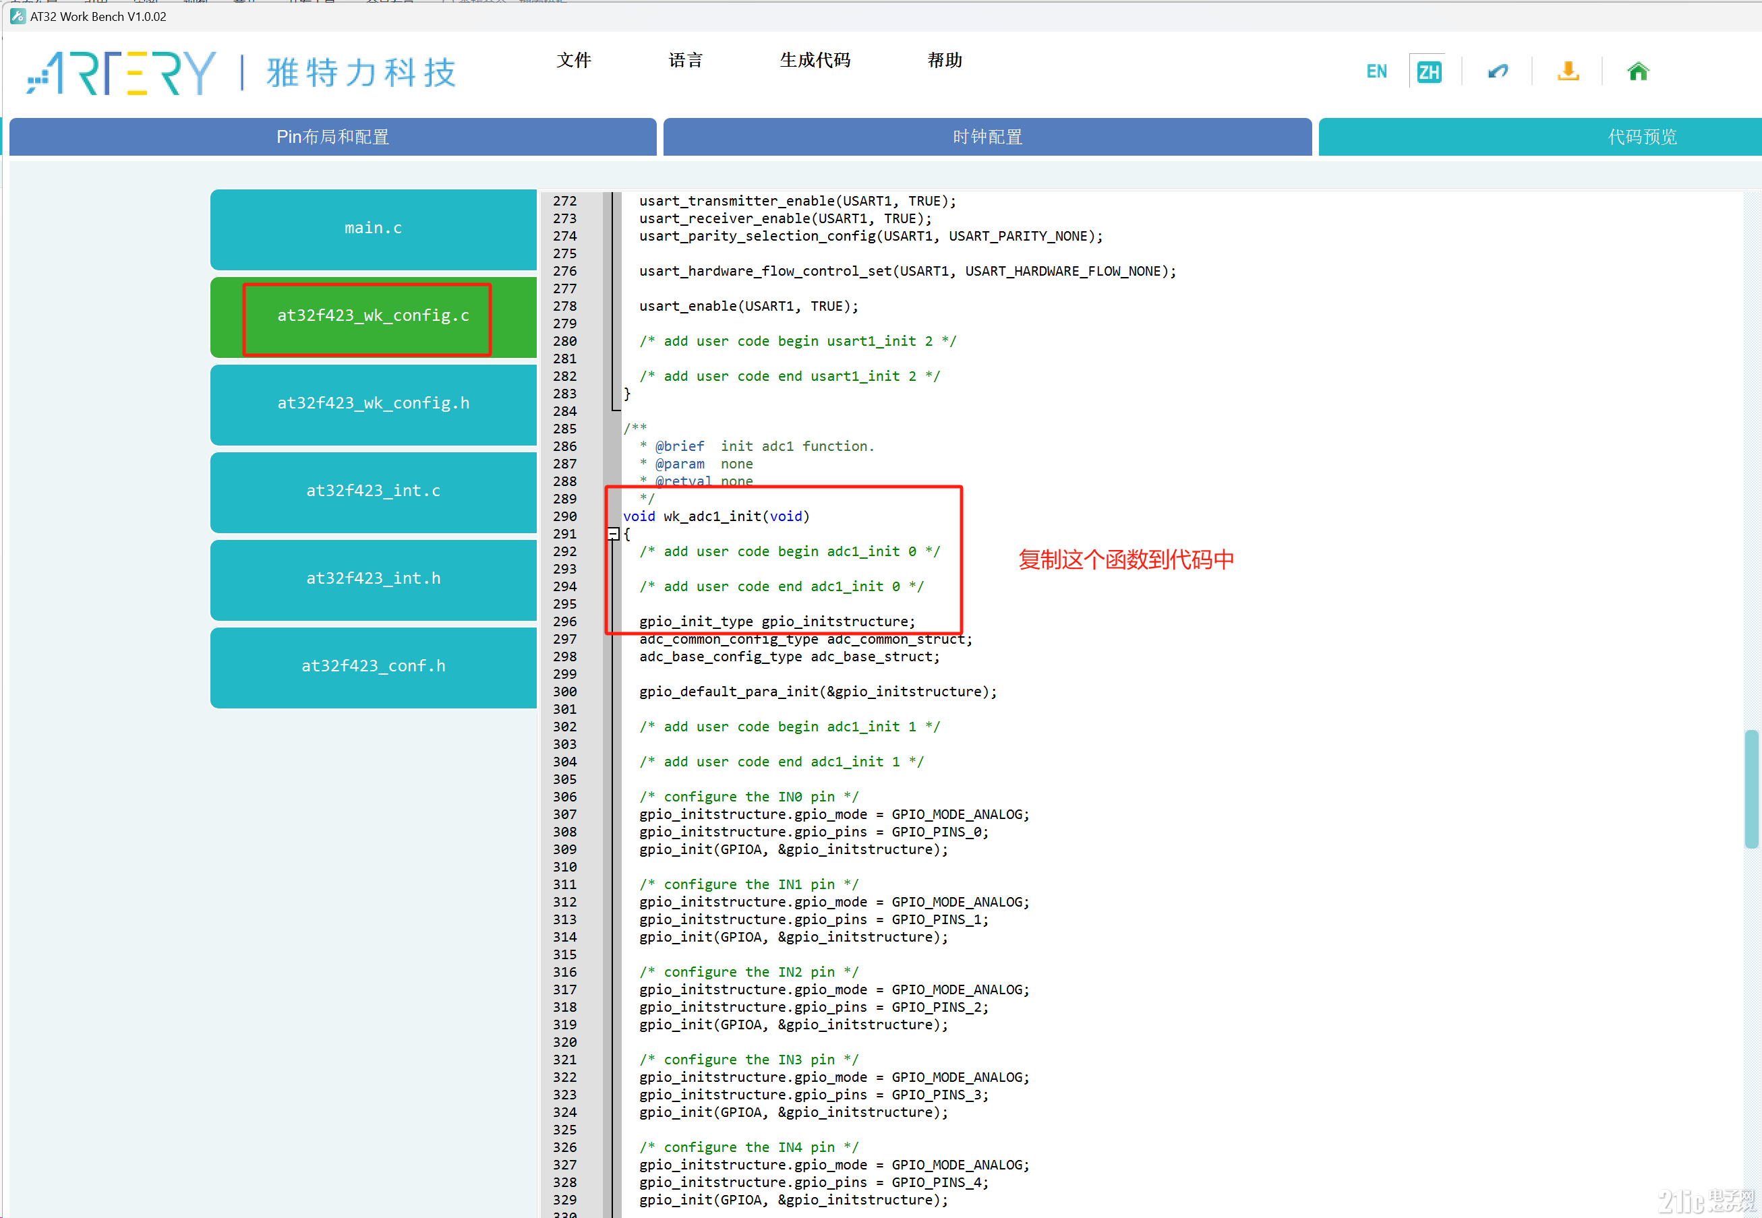
Task: Click comment 'configure the IN4 pin'
Action: click(x=748, y=1148)
